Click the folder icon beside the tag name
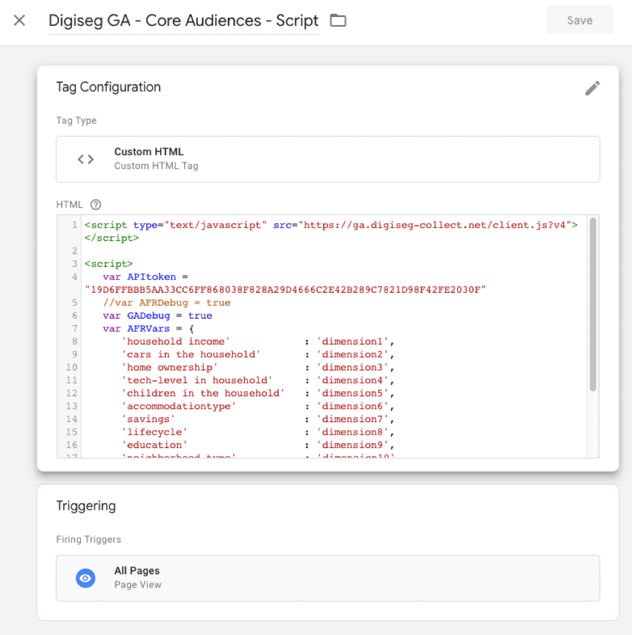Viewport: 632px width, 635px height. (x=338, y=20)
